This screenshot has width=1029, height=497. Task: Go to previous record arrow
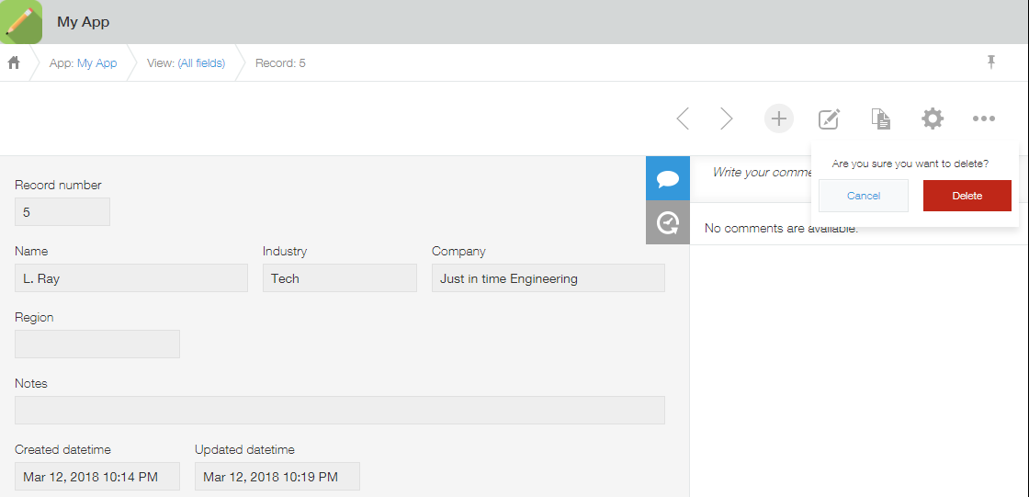(683, 119)
